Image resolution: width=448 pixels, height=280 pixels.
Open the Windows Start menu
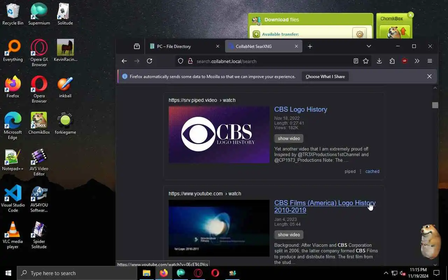(x=8, y=273)
